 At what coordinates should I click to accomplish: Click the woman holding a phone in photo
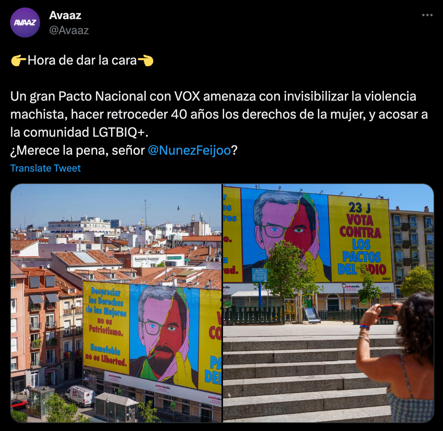click(395, 358)
